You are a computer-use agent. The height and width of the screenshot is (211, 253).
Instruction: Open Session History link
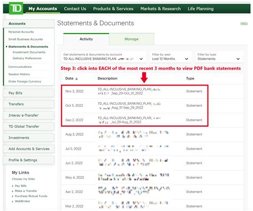click(19, 74)
